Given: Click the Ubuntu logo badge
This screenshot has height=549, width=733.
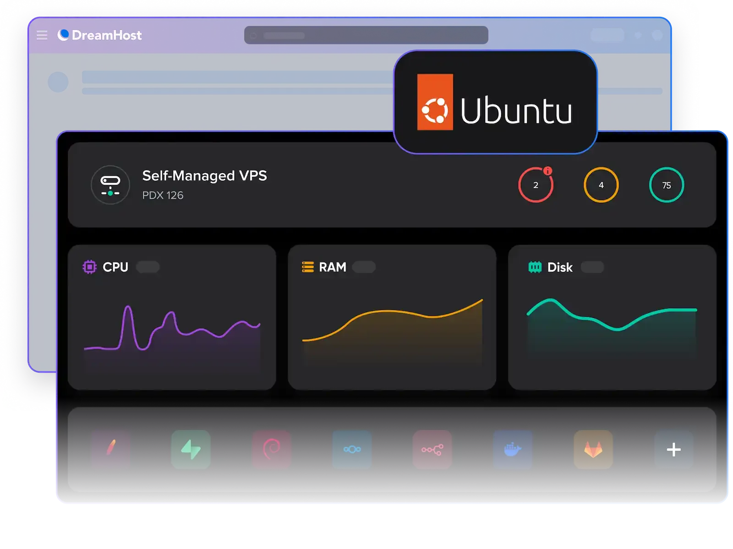Looking at the screenshot, I should [495, 102].
